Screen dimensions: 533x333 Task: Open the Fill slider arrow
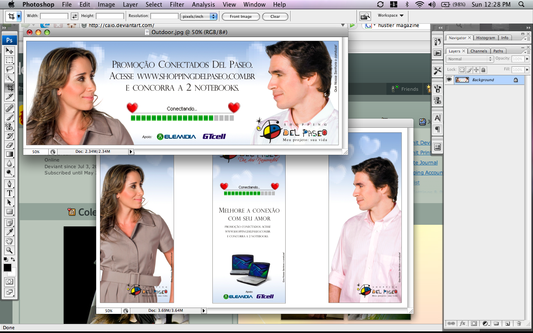527,70
